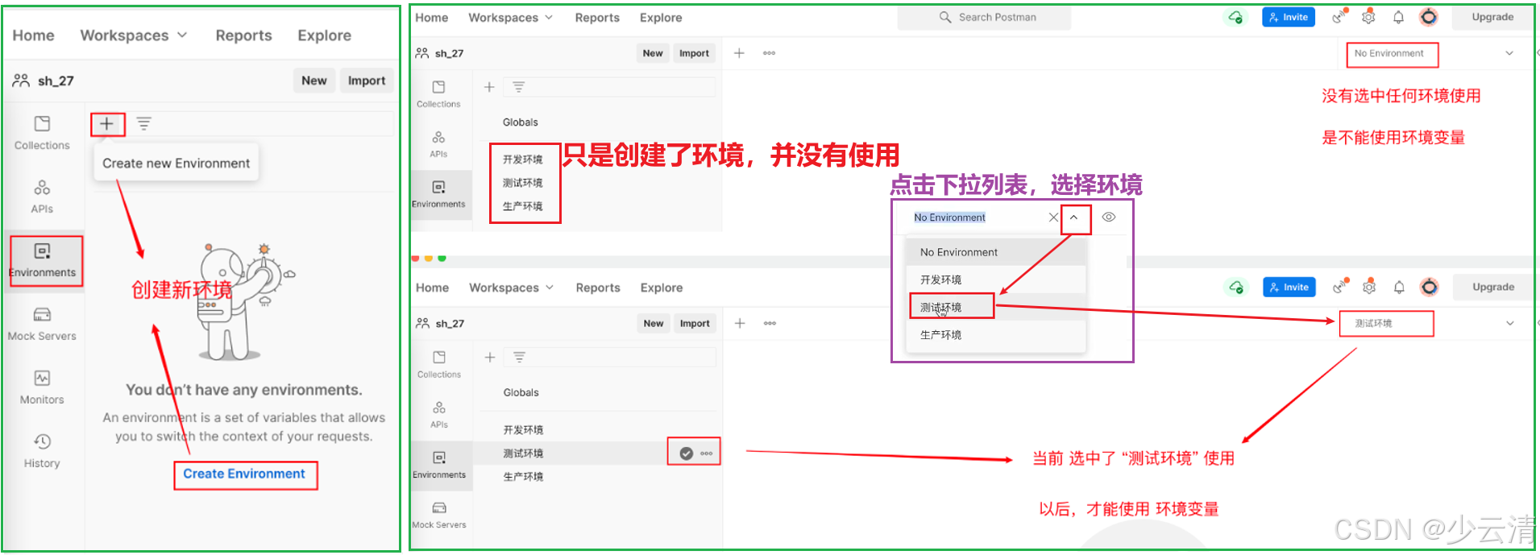The height and width of the screenshot is (555, 1540).
Task: Open Collections in the left window sidebar
Action: tap(42, 133)
